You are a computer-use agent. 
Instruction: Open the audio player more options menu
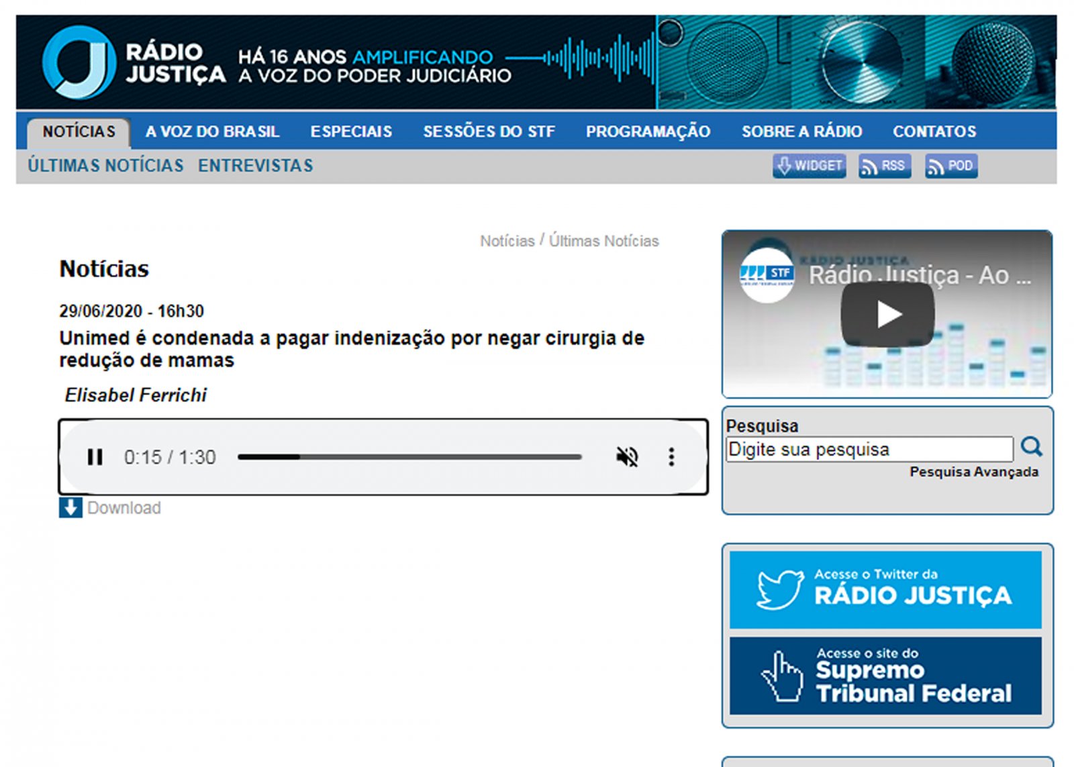tap(671, 457)
